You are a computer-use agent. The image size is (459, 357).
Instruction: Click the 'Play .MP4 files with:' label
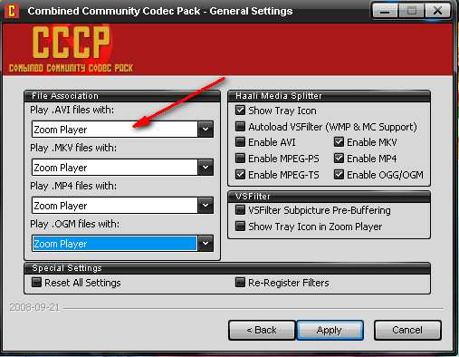click(73, 186)
